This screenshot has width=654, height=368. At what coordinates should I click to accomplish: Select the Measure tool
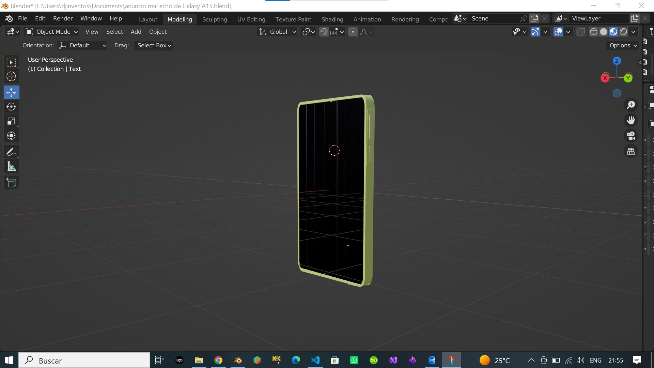click(x=11, y=167)
